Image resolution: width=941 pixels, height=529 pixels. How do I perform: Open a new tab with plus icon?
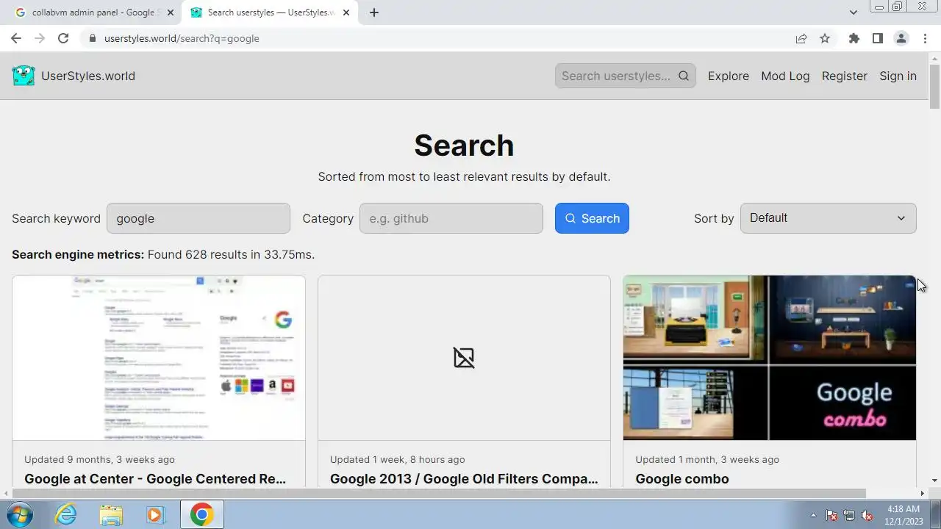374,12
